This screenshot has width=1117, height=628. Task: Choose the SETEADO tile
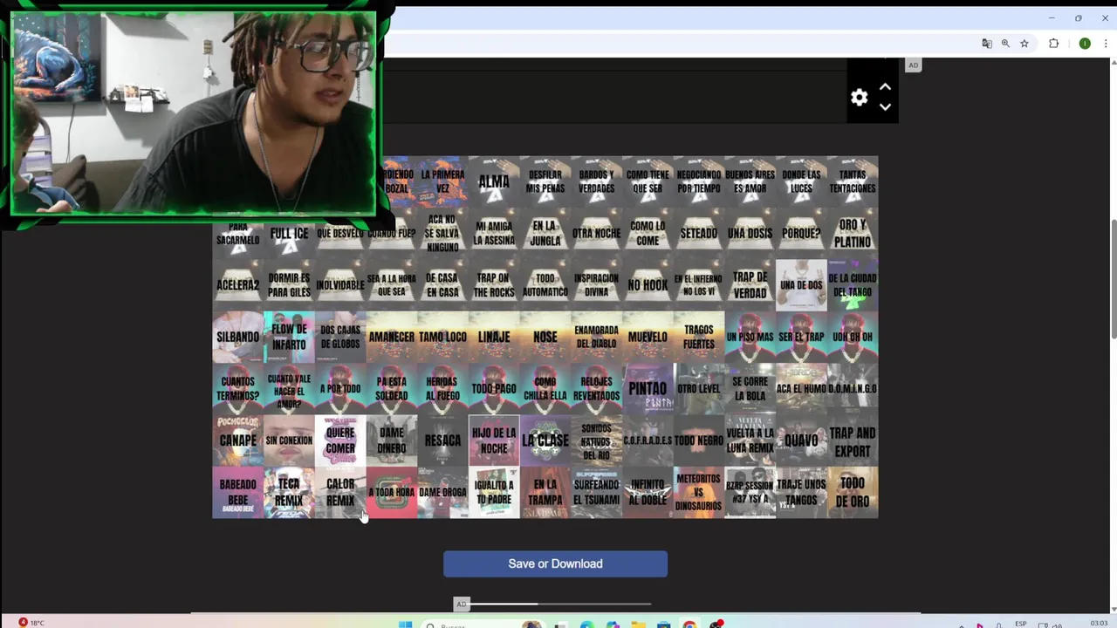(x=699, y=233)
